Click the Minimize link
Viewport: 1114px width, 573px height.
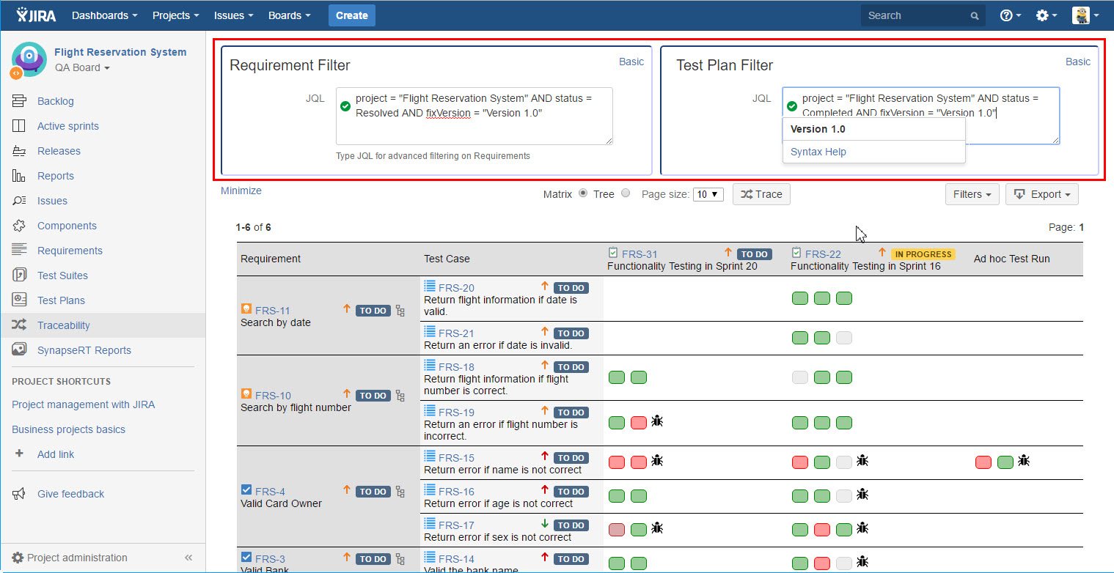point(241,191)
